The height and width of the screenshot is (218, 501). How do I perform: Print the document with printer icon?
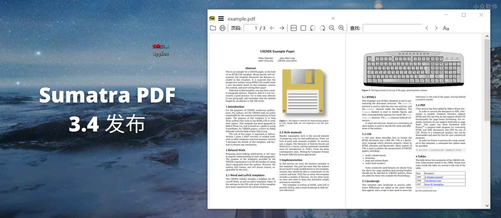point(222,28)
